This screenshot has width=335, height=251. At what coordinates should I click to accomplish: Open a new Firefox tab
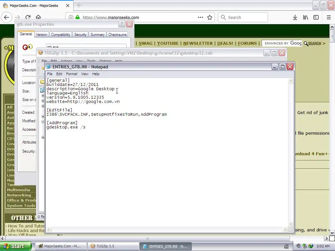(x=79, y=5)
